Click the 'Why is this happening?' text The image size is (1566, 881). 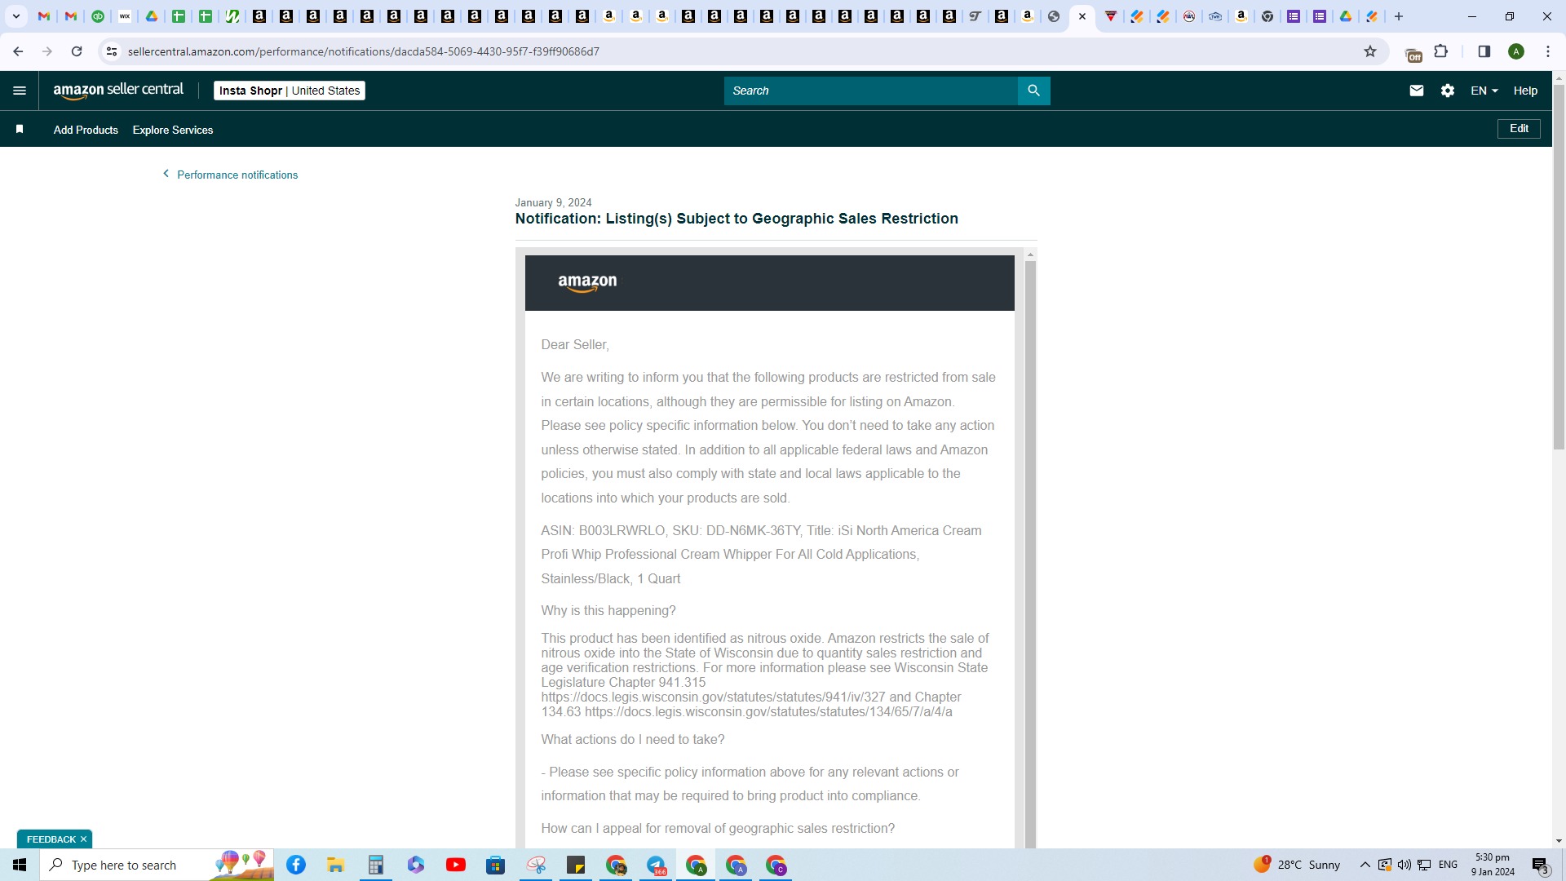[608, 611]
